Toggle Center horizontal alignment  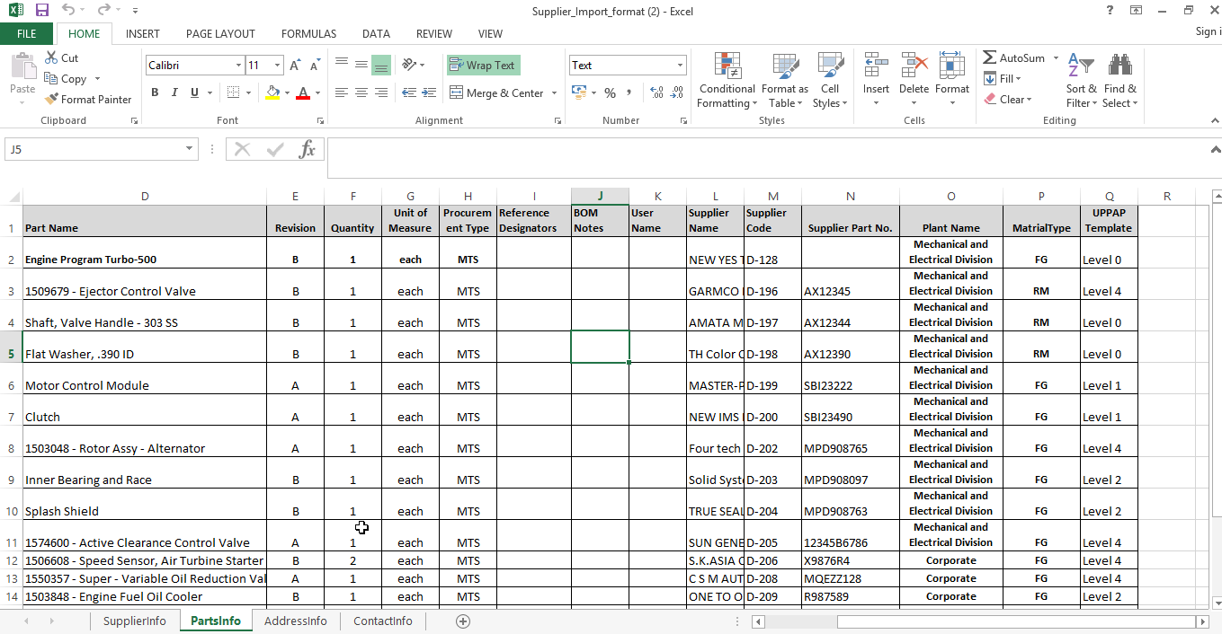(361, 92)
